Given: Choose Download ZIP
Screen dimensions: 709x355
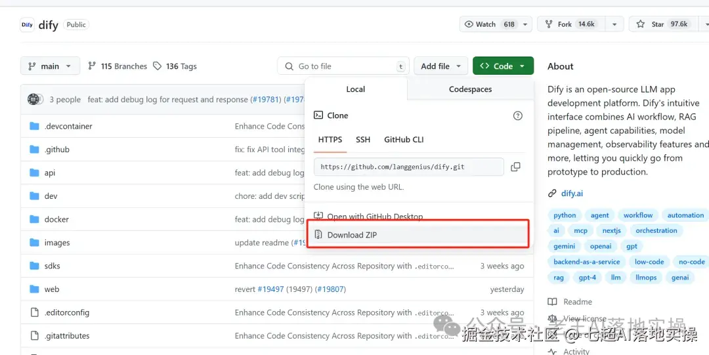Looking at the screenshot, I should click(418, 235).
